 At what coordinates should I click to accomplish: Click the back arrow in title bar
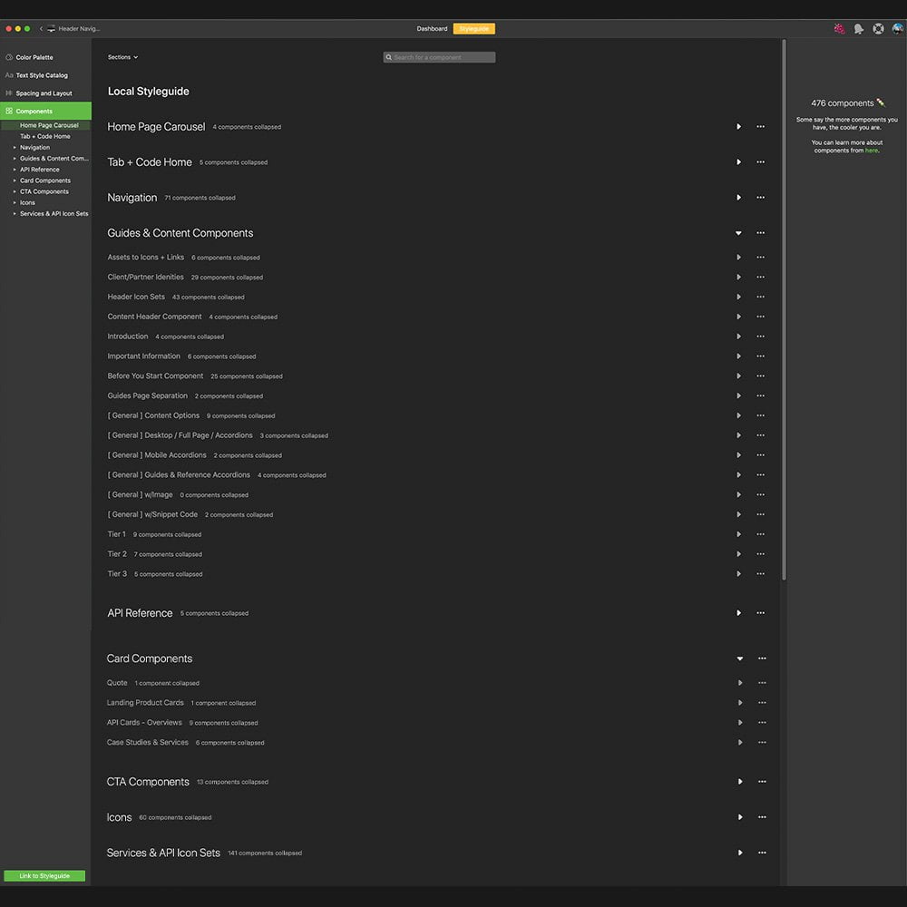pyautogui.click(x=41, y=29)
